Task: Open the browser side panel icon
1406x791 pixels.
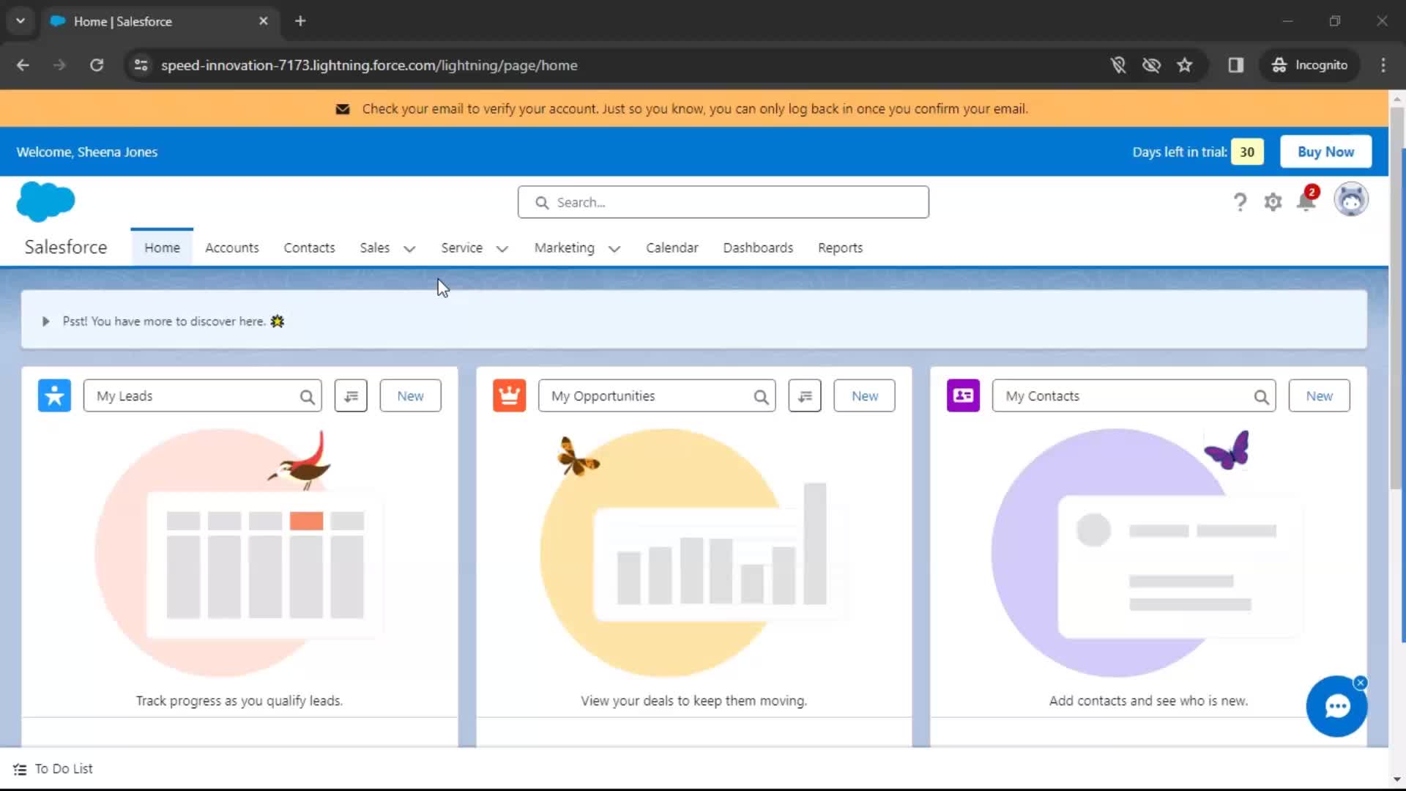Action: tap(1236, 65)
